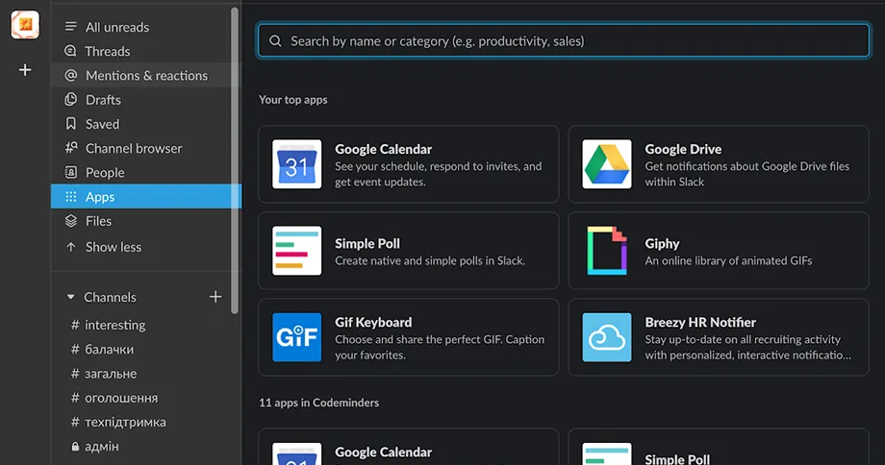This screenshot has width=885, height=465.
Task: Click the Files stack icon
Action: (70, 220)
